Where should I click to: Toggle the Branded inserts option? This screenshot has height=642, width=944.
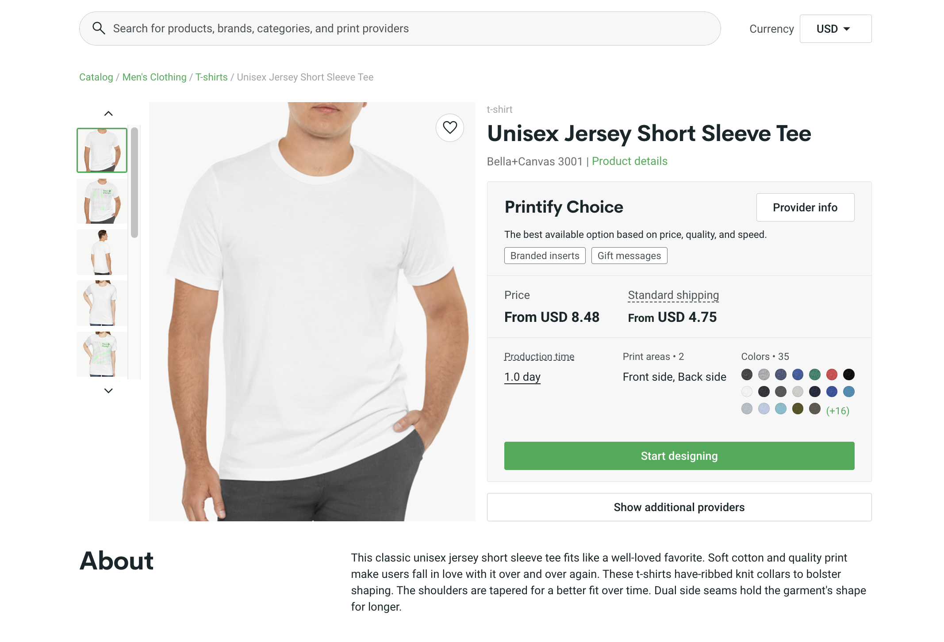pyautogui.click(x=544, y=255)
